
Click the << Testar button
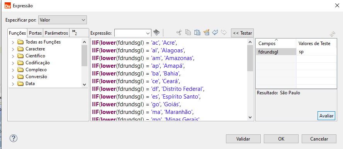coord(242,33)
